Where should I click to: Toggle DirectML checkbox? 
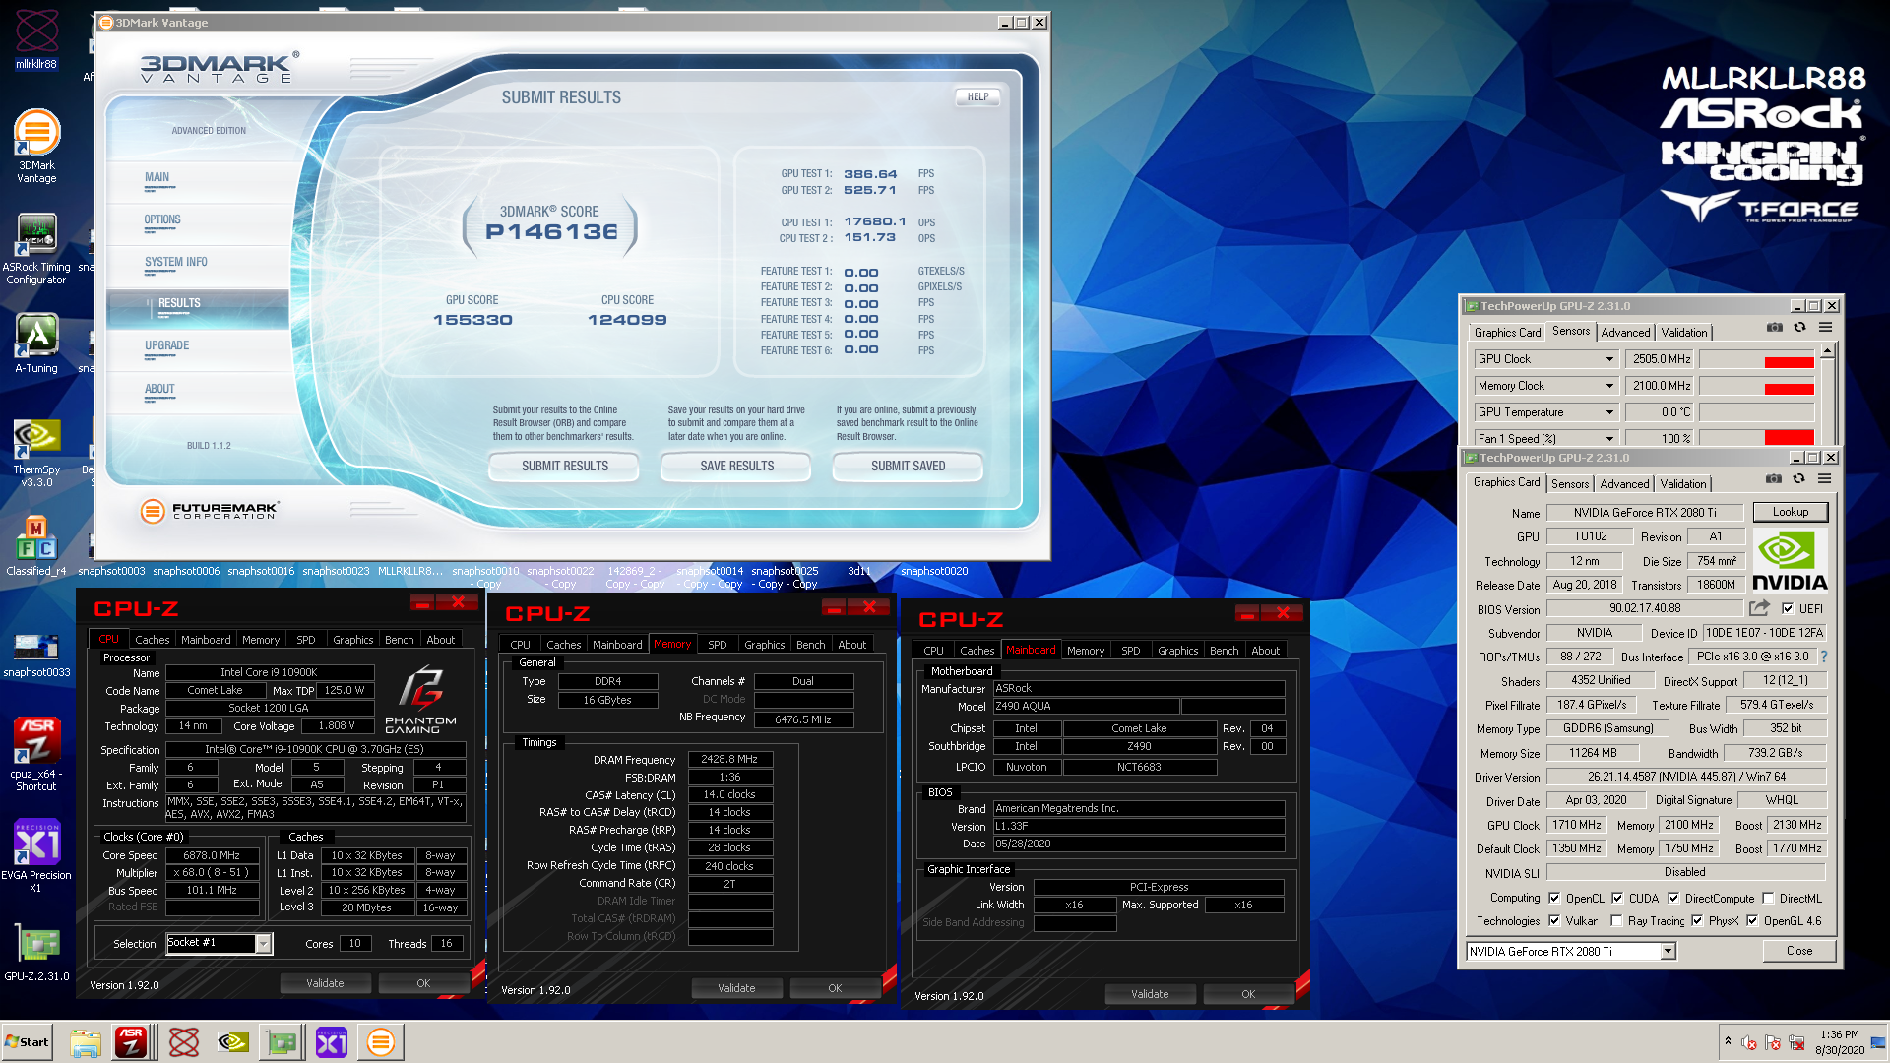[x=1769, y=898]
